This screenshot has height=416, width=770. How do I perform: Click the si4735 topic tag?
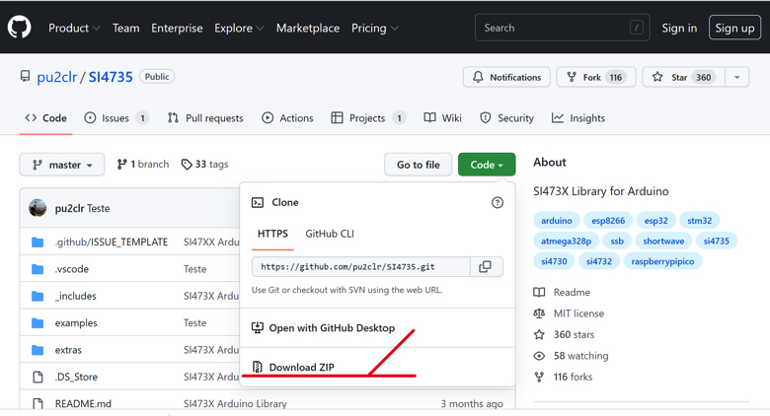716,242
